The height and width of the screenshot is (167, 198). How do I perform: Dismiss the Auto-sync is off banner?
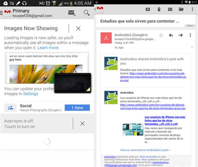pyautogui.click(x=82, y=124)
